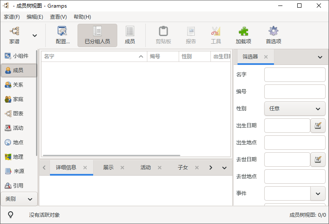
Task: Select the 活动 bottom tab
Action: click(x=146, y=168)
